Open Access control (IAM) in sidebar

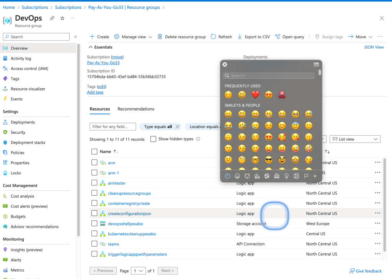click(x=29, y=68)
